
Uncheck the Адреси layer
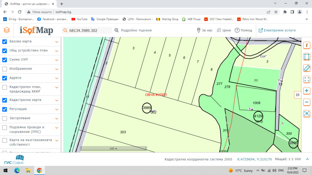click(x=5, y=78)
